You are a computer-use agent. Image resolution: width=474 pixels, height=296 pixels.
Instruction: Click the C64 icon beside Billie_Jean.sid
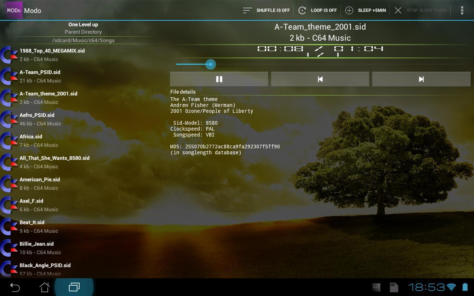coord(9,248)
